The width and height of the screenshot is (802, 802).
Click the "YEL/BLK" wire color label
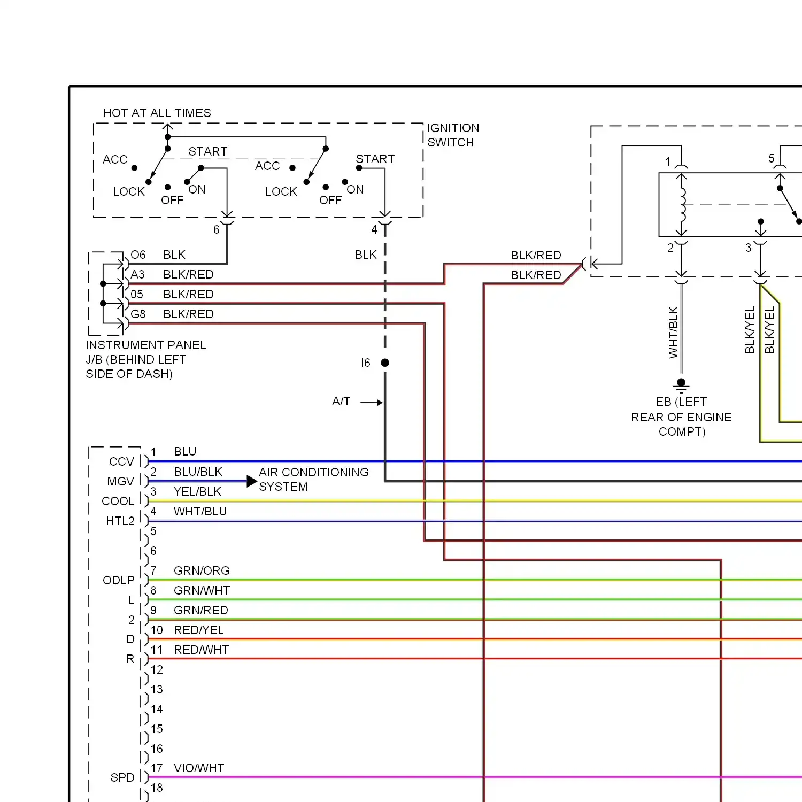click(197, 491)
